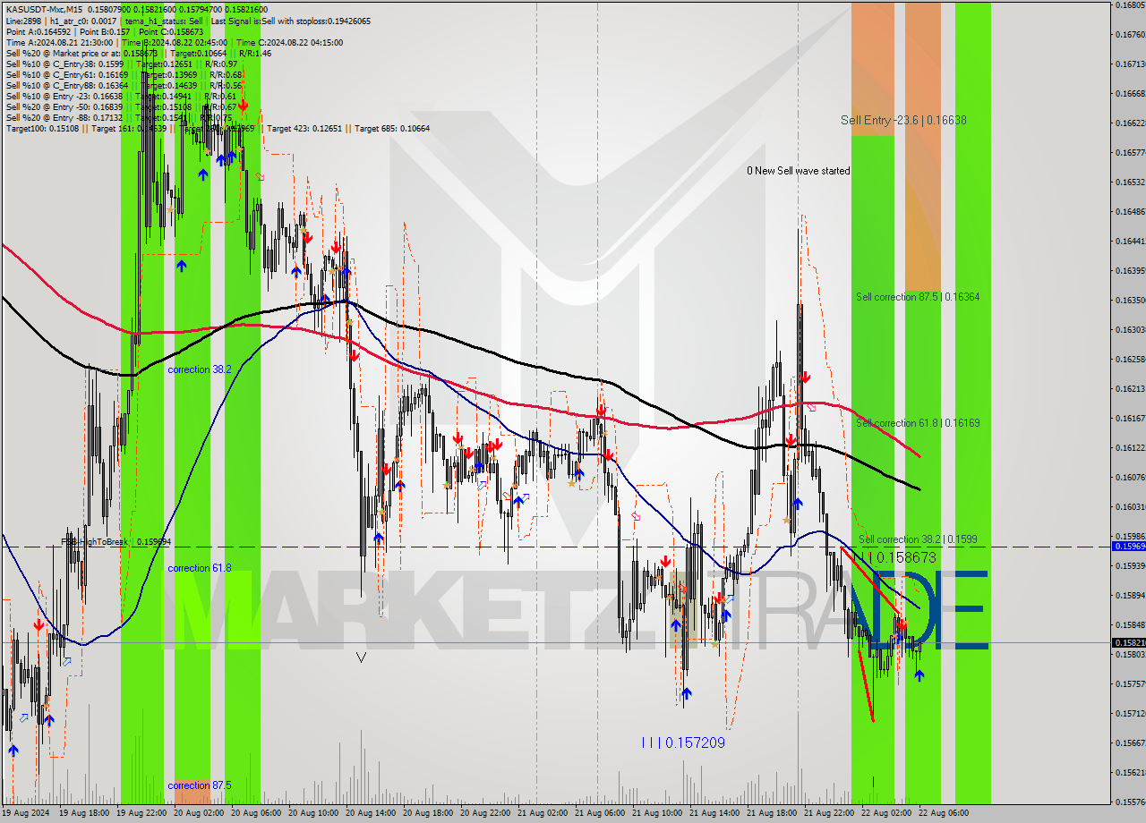Click the '20 Aug 10:00' time label
This screenshot has width=1146, height=823.
(313, 814)
